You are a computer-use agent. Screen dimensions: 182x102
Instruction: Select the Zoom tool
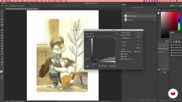click(x=2, y=65)
